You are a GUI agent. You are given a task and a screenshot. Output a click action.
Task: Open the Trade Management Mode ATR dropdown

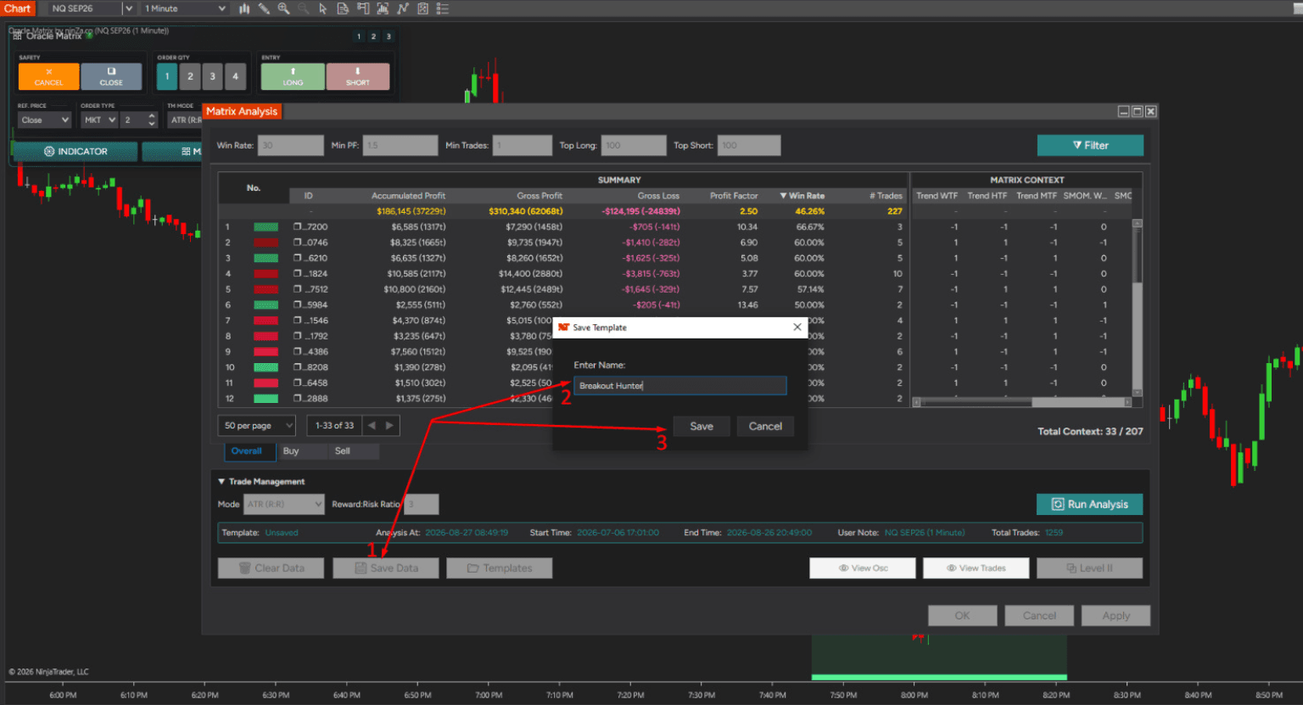(x=284, y=505)
